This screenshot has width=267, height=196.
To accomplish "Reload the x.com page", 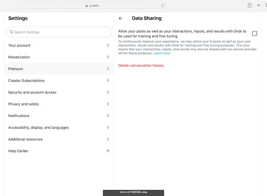I will [x=163, y=5].
